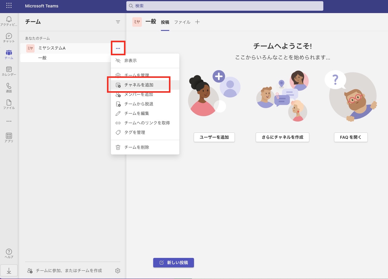Click the FAQ bearded man illustration

[x=351, y=96]
